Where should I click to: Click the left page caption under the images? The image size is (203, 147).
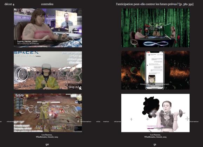47,136
